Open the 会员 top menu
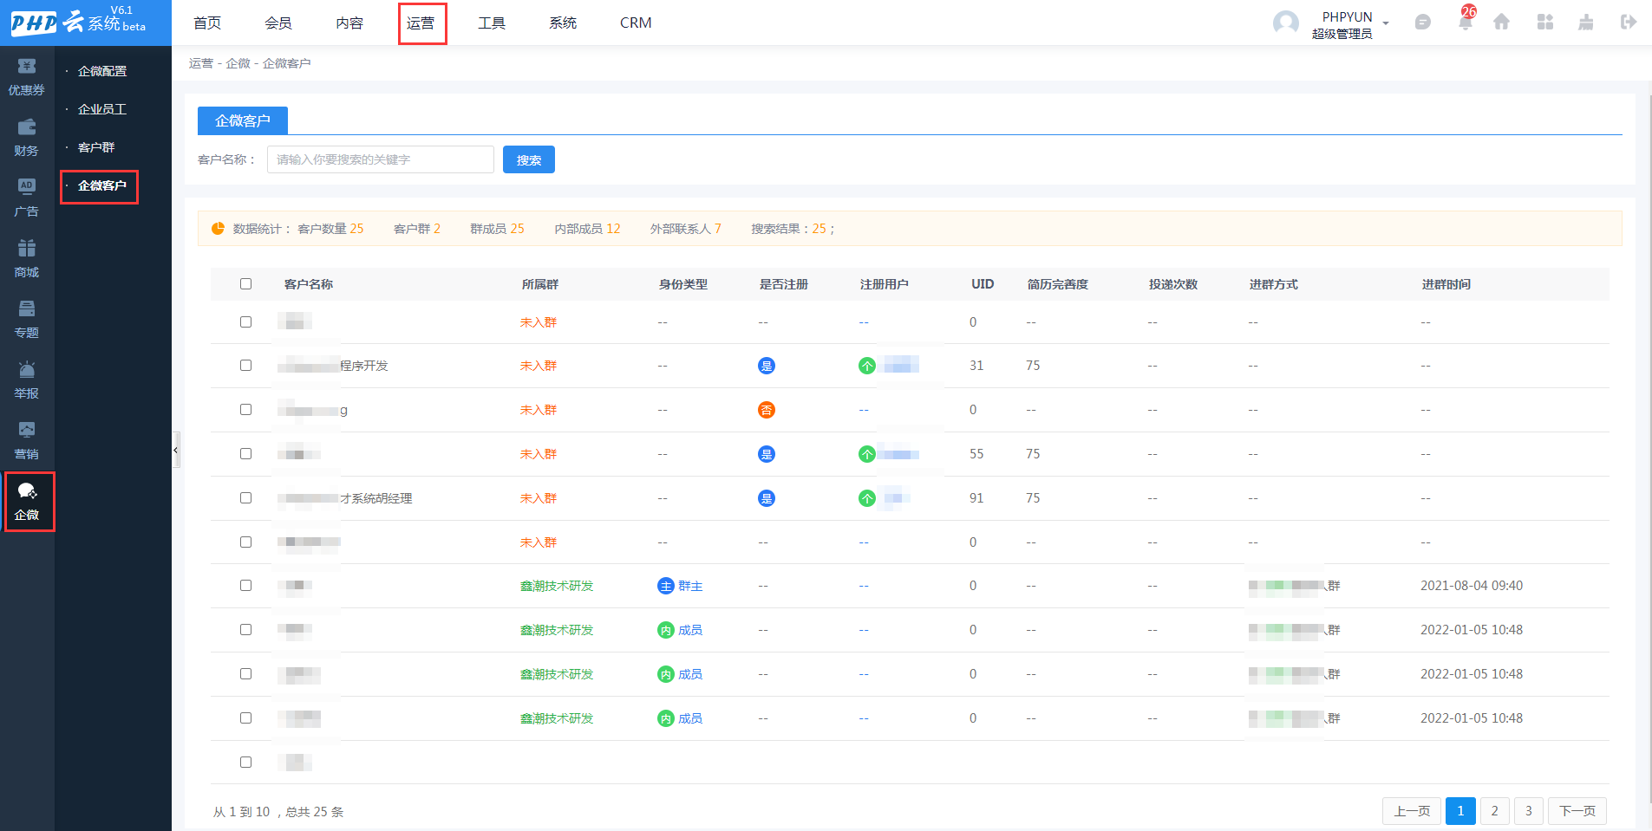Viewport: 1652px width, 831px height. coord(278,23)
